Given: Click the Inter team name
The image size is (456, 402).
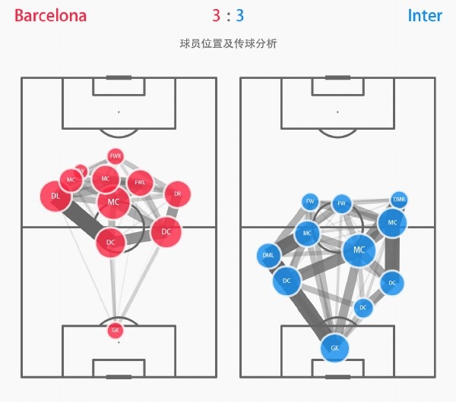Looking at the screenshot, I should (425, 16).
